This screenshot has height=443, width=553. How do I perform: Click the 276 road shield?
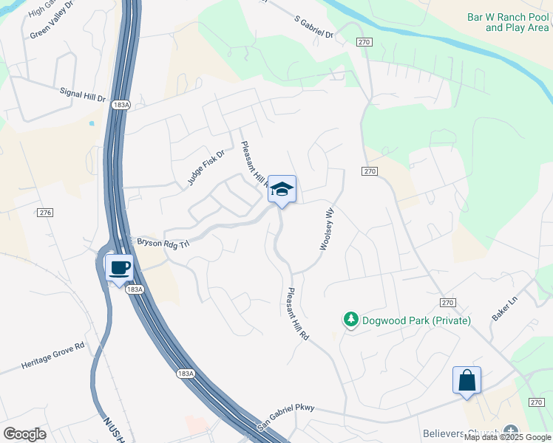point(45,213)
